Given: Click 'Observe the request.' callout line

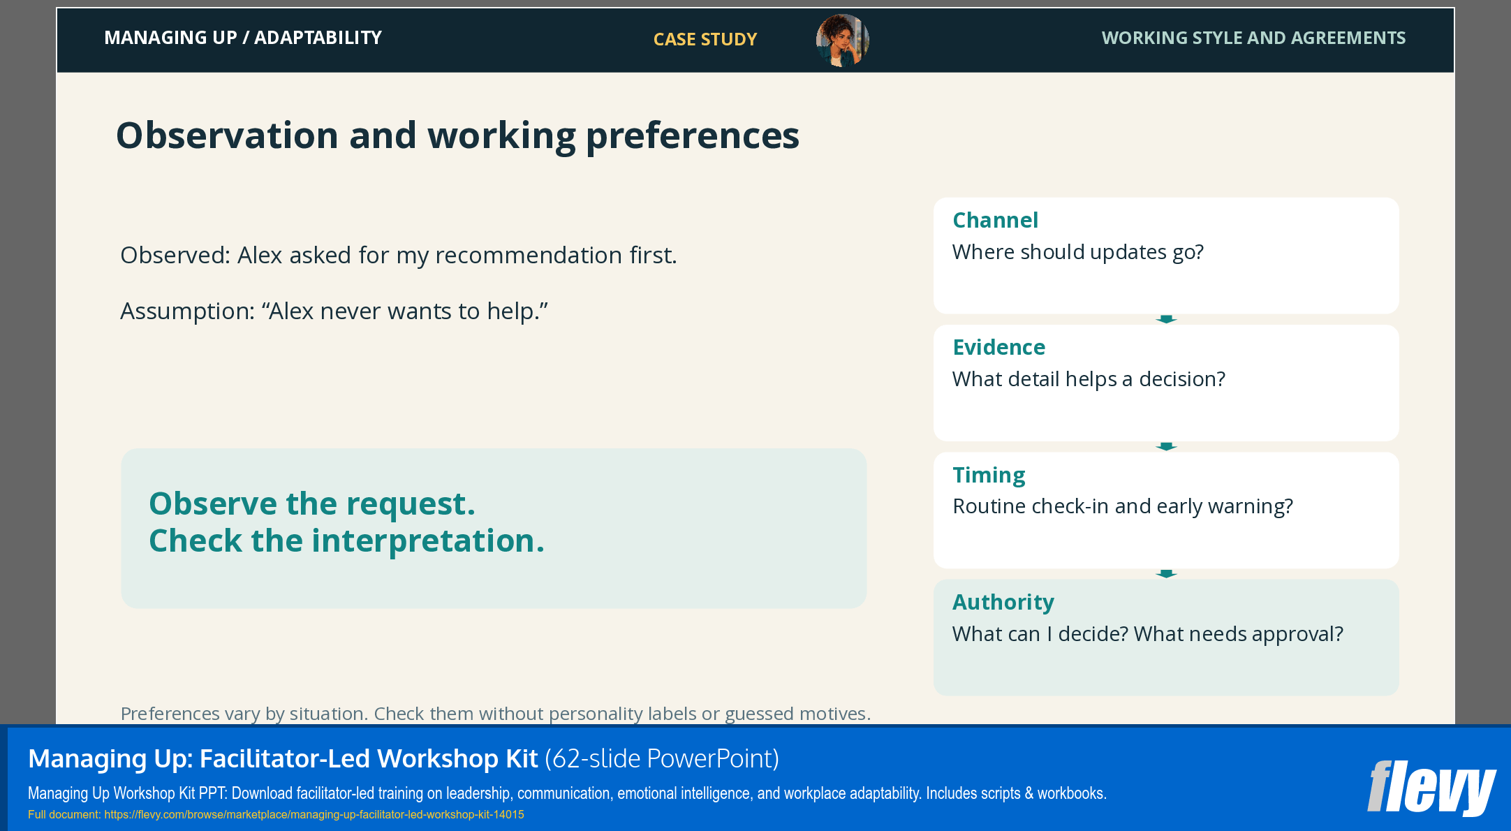Looking at the screenshot, I should (x=312, y=504).
